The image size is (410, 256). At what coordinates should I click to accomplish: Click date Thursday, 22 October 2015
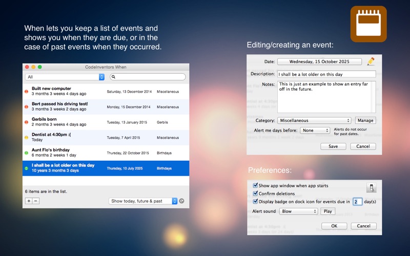coord(128,153)
